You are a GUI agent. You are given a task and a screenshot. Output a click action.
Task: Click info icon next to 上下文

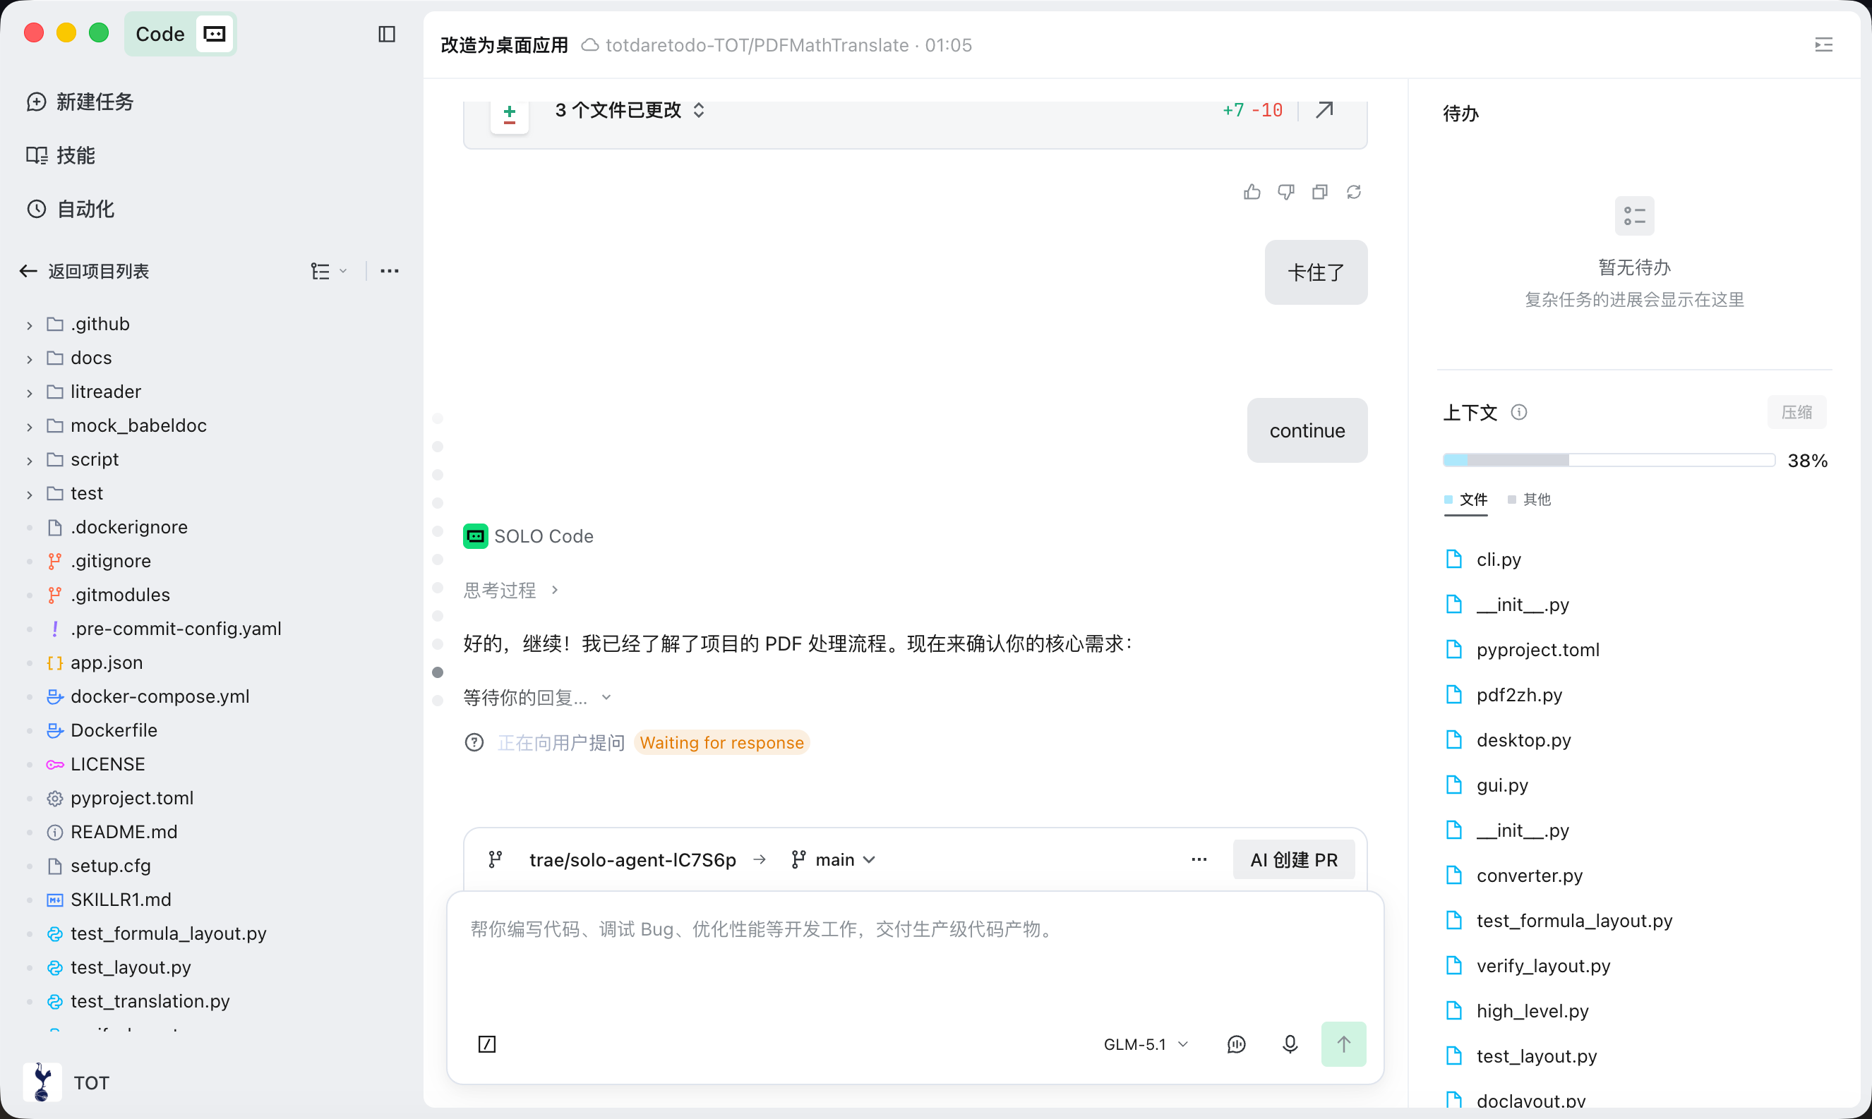coord(1519,412)
